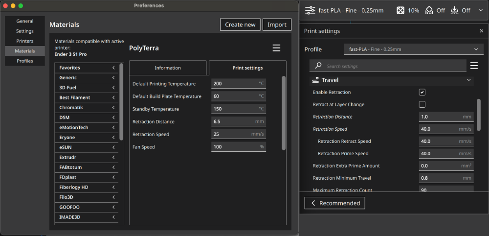Select Materials preferences page

25,51
